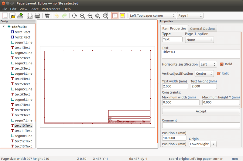
Task: Click the title block in the layout preview
Action: pos(129,117)
